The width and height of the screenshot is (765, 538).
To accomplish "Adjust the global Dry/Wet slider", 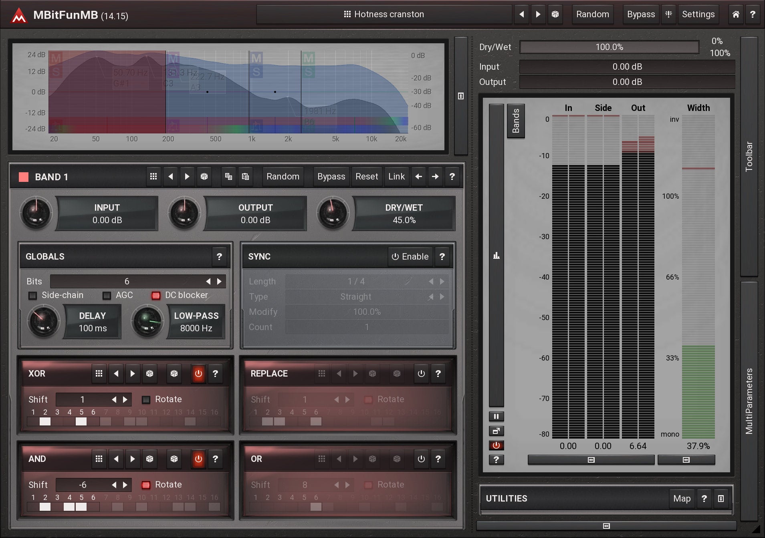I will coord(609,47).
